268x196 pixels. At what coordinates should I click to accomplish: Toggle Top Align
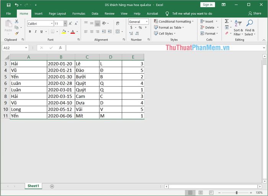[x=86, y=23]
